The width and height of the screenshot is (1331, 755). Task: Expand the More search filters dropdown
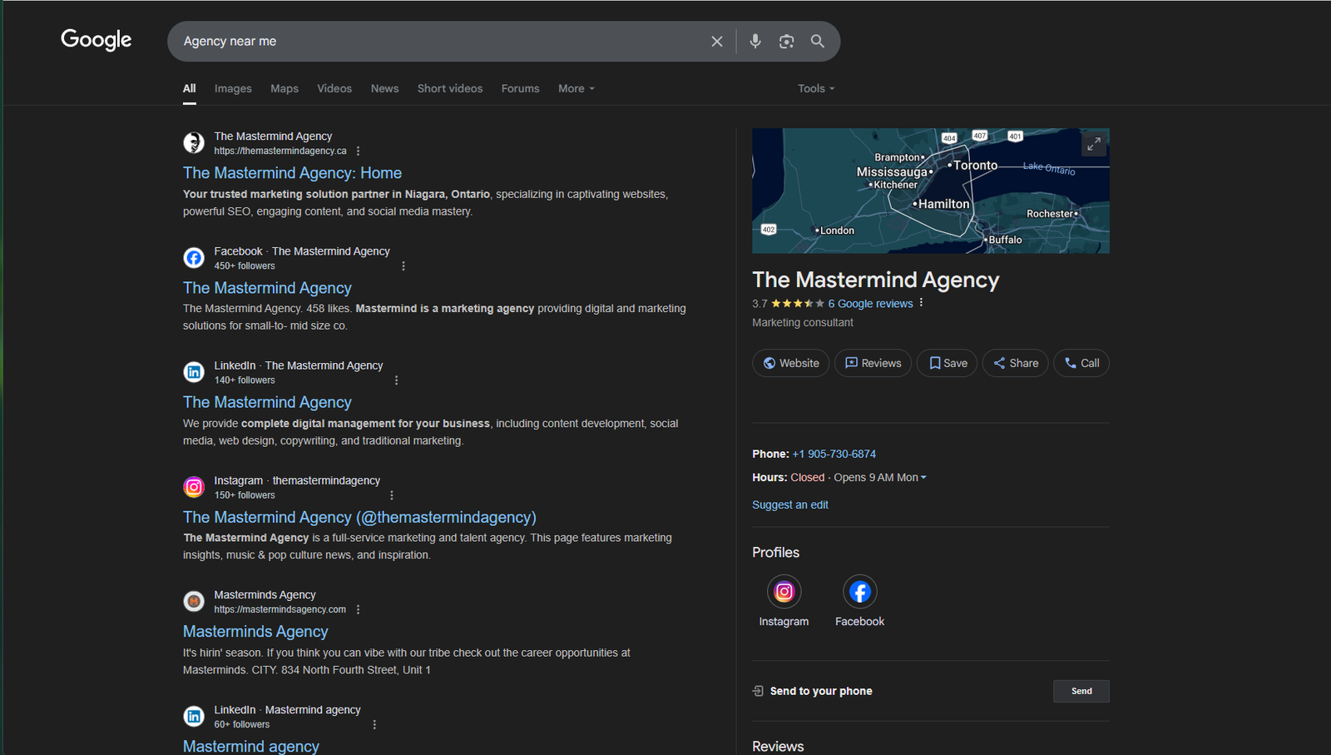[x=576, y=88]
